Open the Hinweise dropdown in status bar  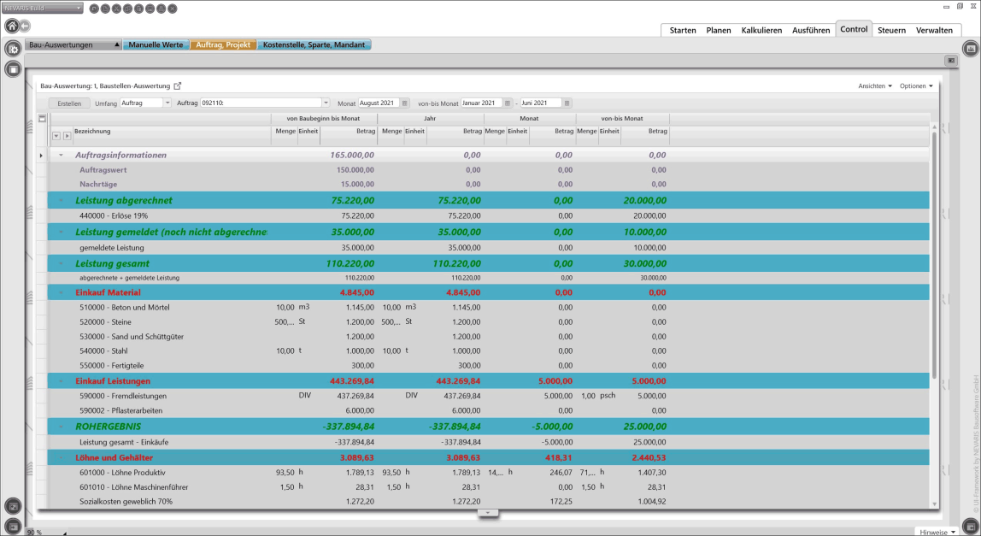click(x=937, y=532)
